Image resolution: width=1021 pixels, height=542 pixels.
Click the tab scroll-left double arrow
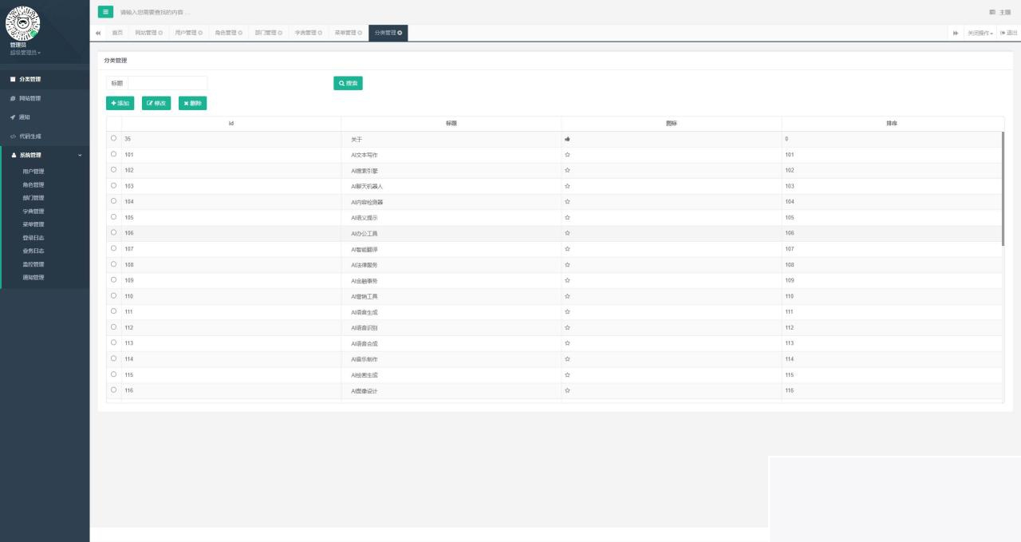pyautogui.click(x=98, y=33)
